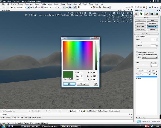Image resolution: width=161 pixels, height=128 pixels.
Task: Click OK in the Color dialog
Action: coord(69,84)
